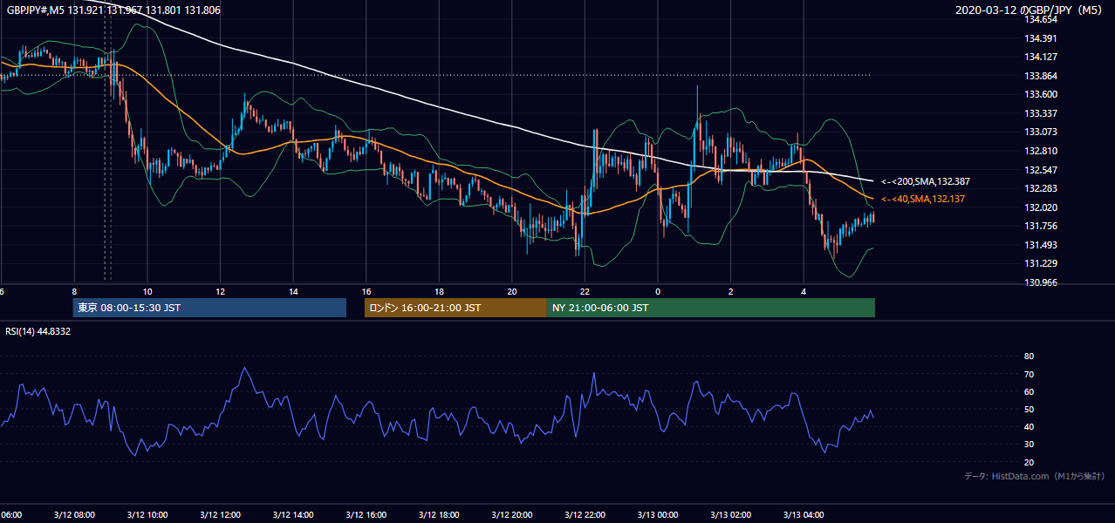Click price axis label 134.654

pos(1041,19)
